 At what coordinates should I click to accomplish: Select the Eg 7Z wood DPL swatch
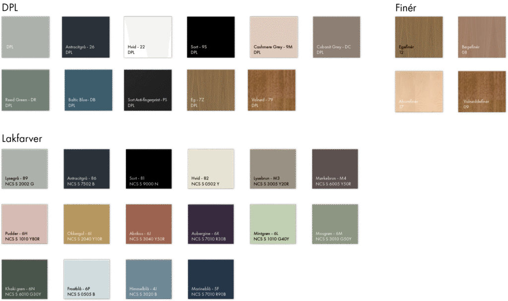click(x=210, y=90)
